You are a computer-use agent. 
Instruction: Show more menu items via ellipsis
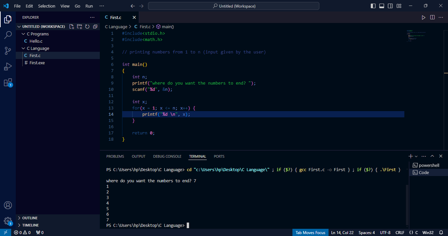click(x=102, y=6)
